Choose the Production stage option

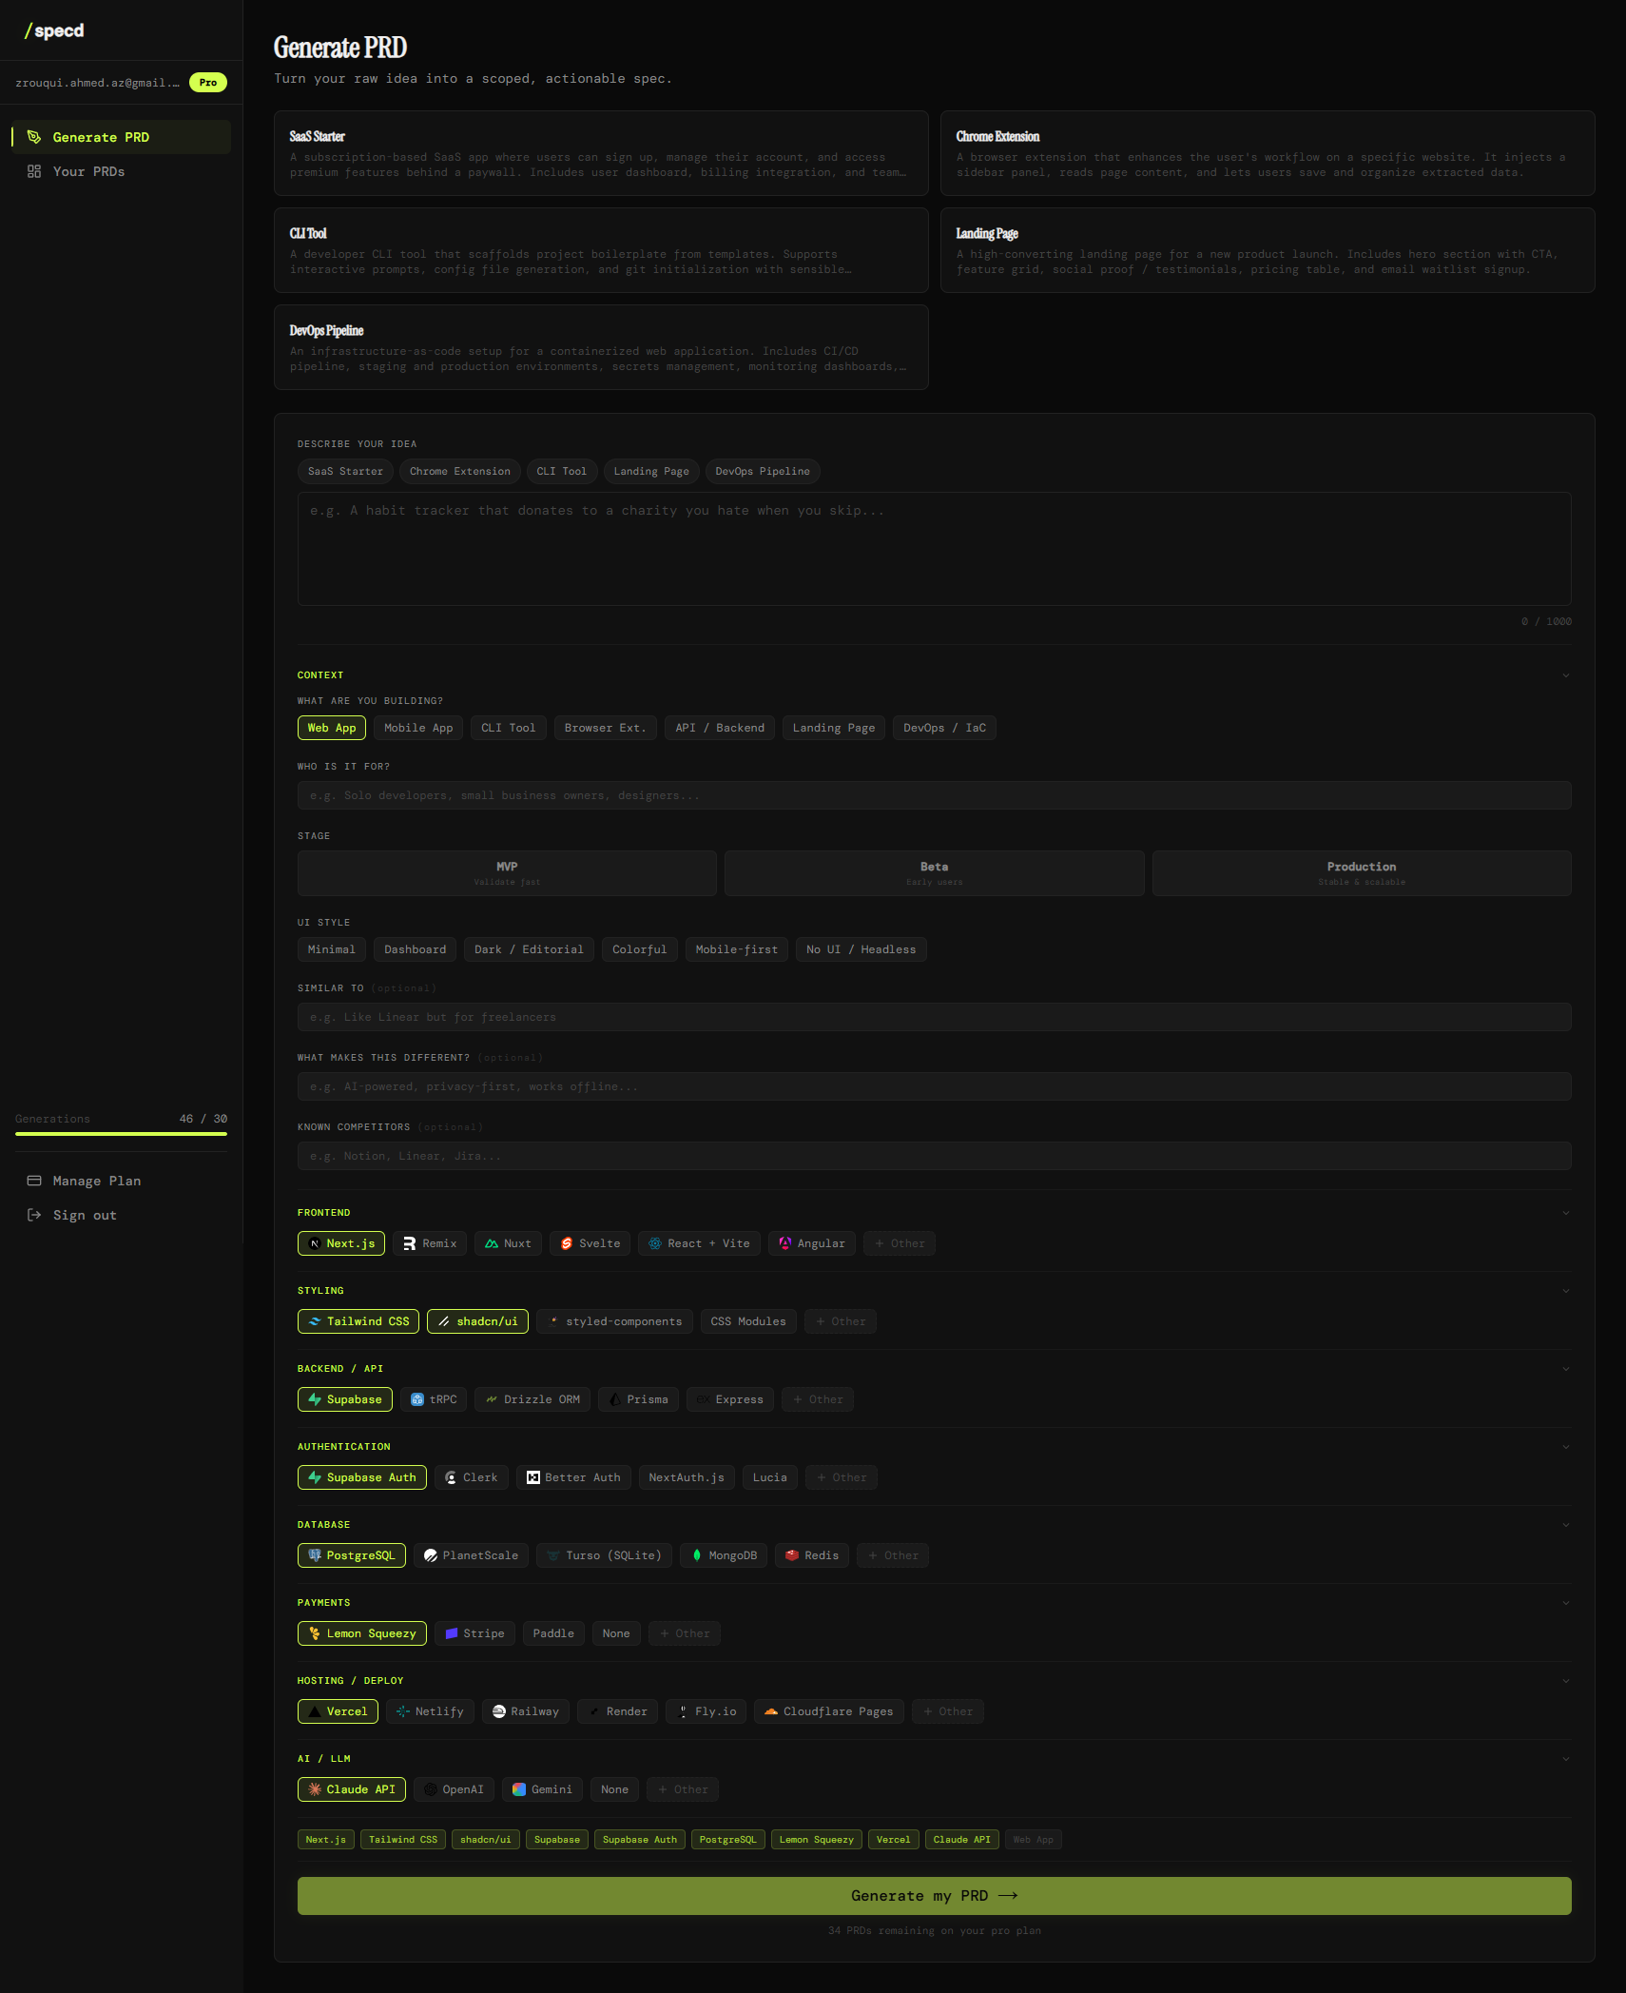pyautogui.click(x=1362, y=873)
